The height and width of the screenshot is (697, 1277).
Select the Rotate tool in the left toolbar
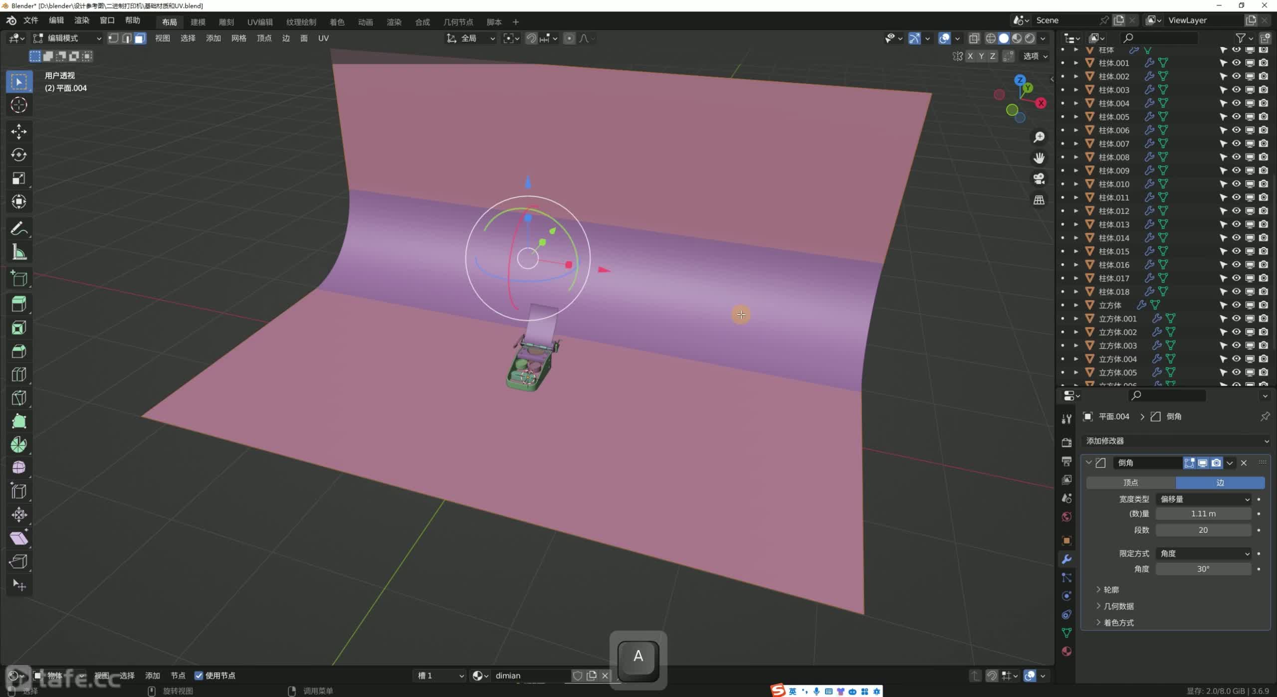19,155
